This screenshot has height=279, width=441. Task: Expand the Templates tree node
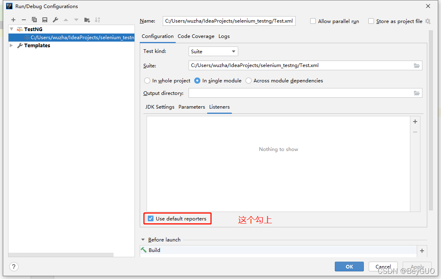pos(11,45)
